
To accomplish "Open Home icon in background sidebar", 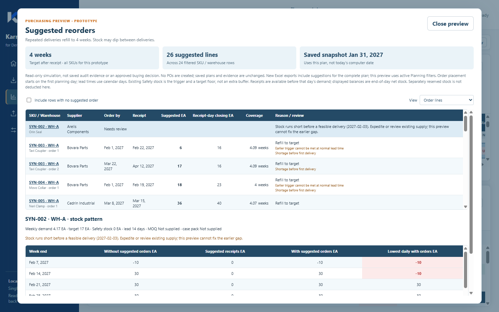I will 14,63.
